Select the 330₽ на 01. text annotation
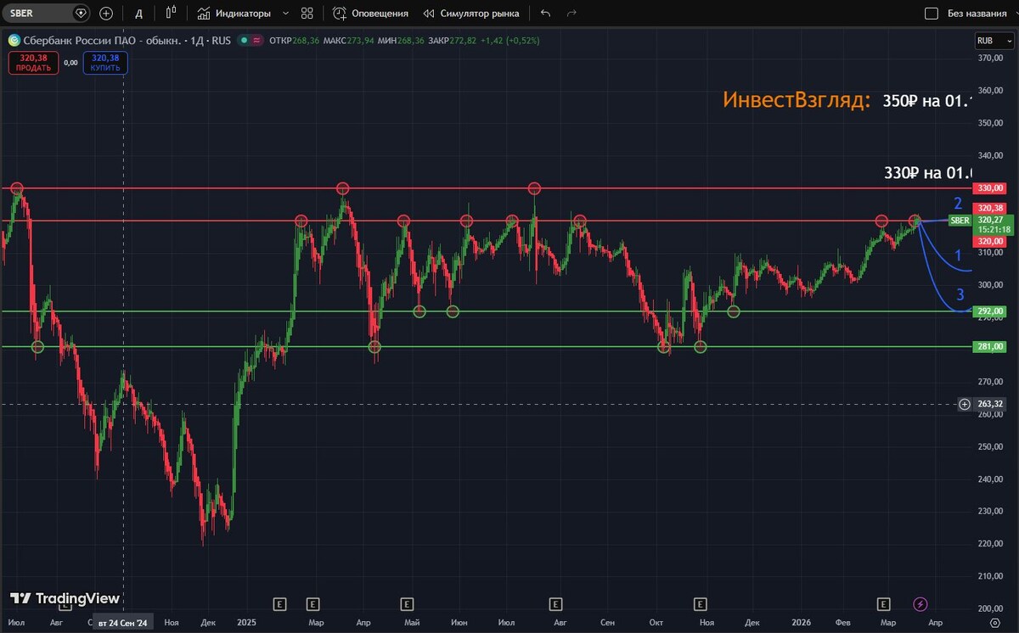The height and width of the screenshot is (633, 1019). [928, 173]
